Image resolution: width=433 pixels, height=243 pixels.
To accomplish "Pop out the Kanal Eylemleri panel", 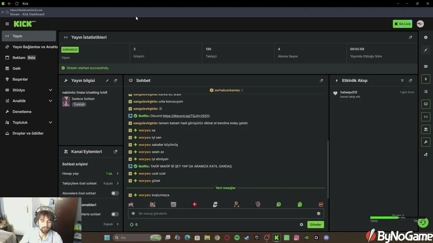I will [115, 152].
